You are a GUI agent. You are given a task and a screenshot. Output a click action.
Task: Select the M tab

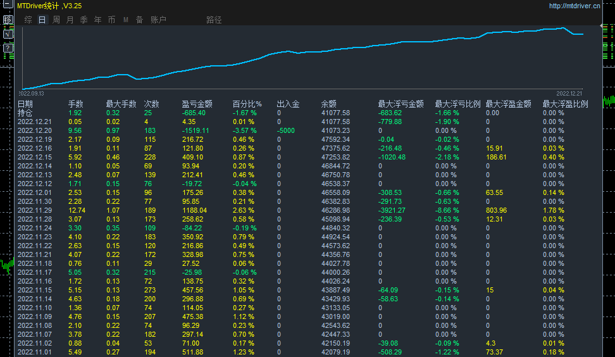tap(125, 20)
